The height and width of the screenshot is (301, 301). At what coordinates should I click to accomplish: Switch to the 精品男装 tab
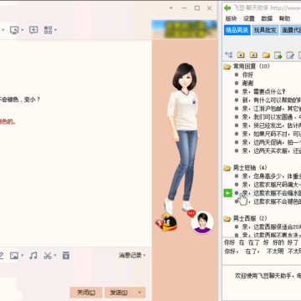(237, 30)
